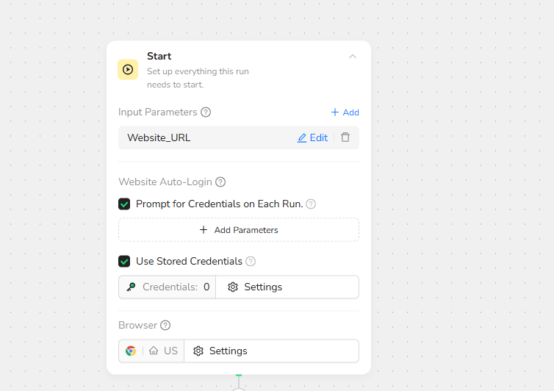Click the green connector handle below card

point(239,375)
